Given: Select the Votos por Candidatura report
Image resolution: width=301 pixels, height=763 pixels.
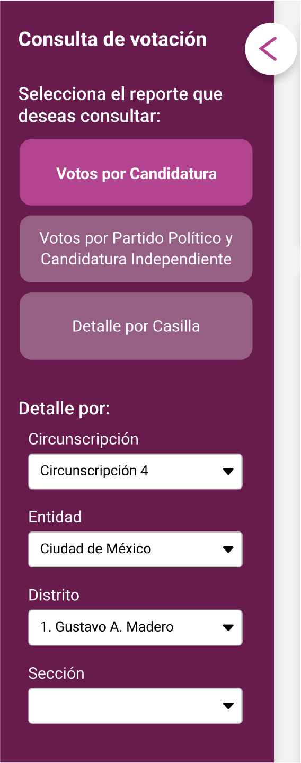Looking at the screenshot, I should pos(136,173).
